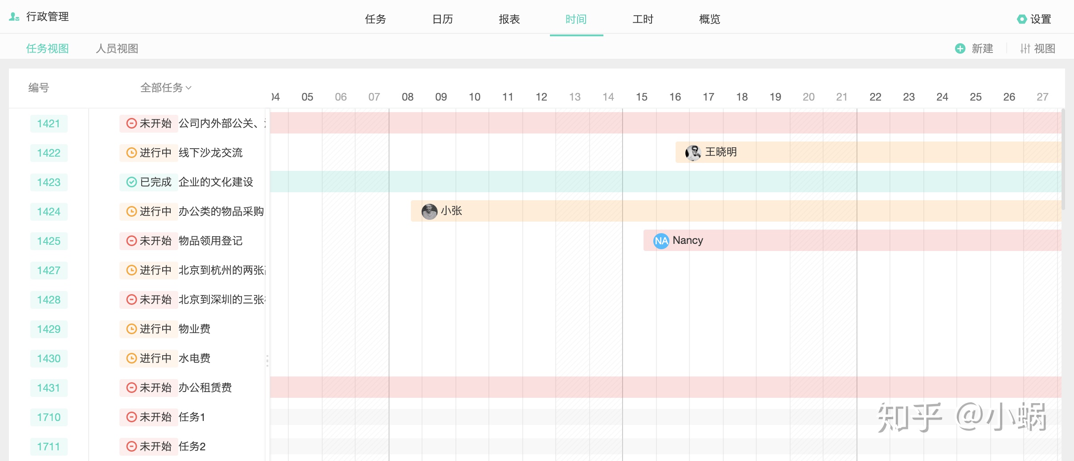Click 未开始 icon for 物品领用登记
1074x461 pixels.
(131, 241)
